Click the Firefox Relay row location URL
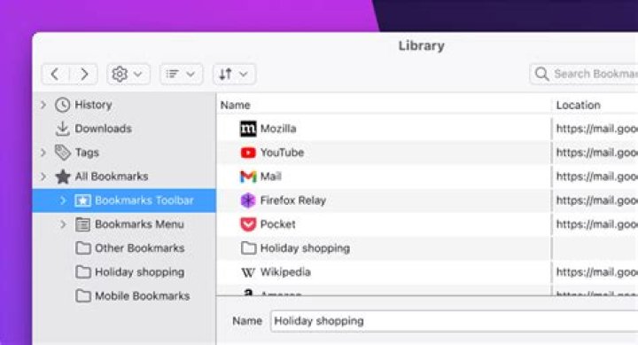Viewport: 638px width, 345px height. pos(597,200)
